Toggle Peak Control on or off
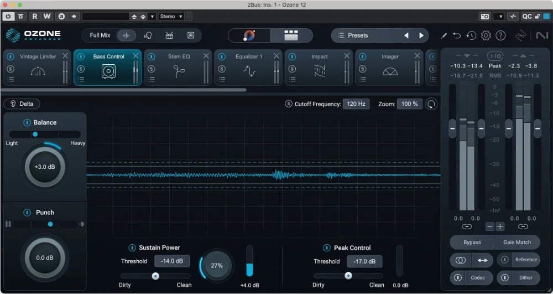Image resolution: width=553 pixels, height=294 pixels. 327,247
